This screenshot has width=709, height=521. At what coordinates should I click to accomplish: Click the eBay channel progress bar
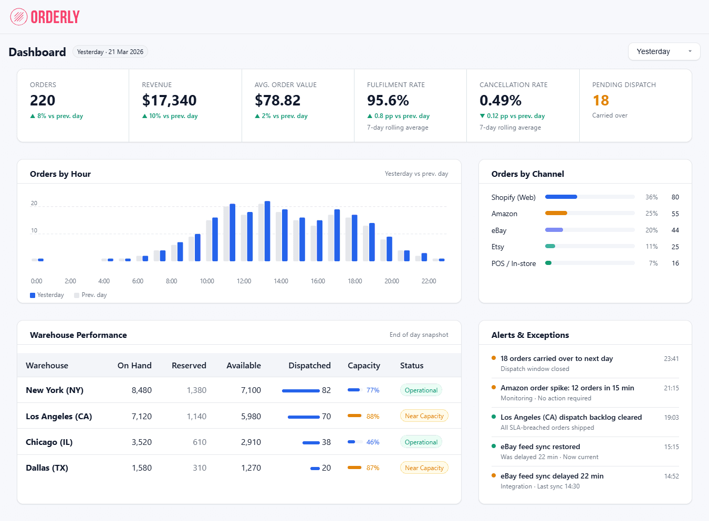[x=590, y=230]
